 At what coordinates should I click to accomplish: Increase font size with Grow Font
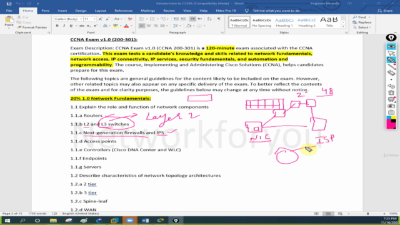point(101,19)
